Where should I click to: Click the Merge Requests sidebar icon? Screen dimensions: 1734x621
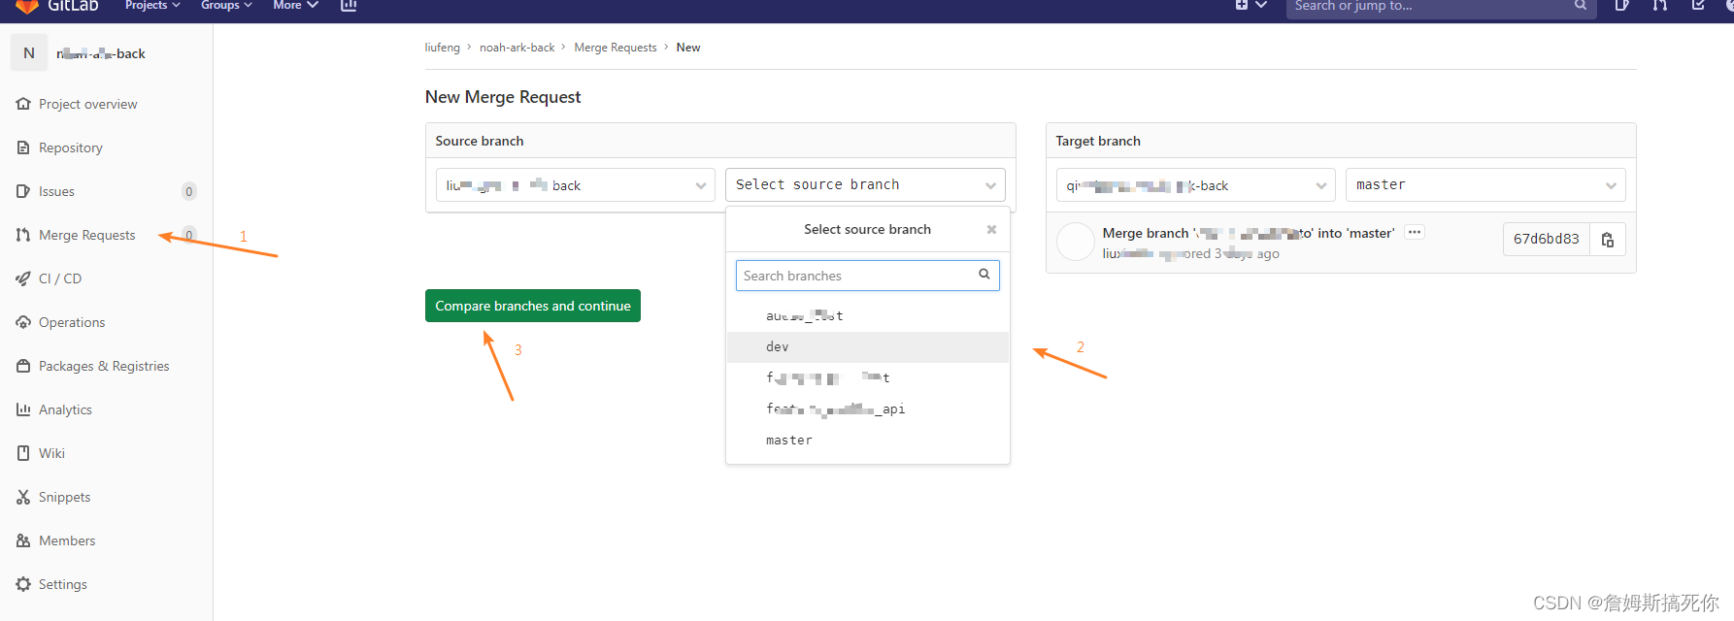pos(23,235)
